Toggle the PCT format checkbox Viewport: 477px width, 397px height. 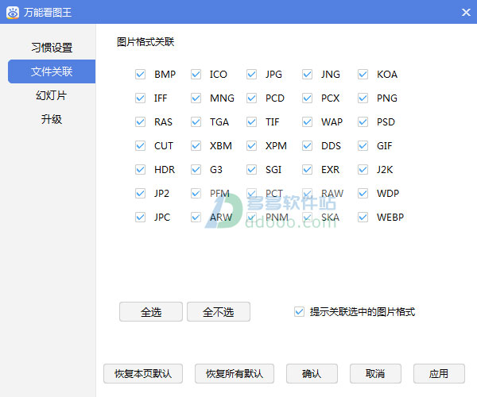251,194
